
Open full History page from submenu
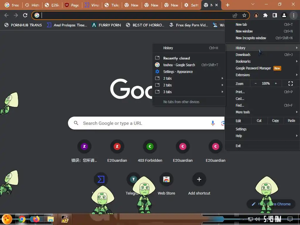(189, 48)
